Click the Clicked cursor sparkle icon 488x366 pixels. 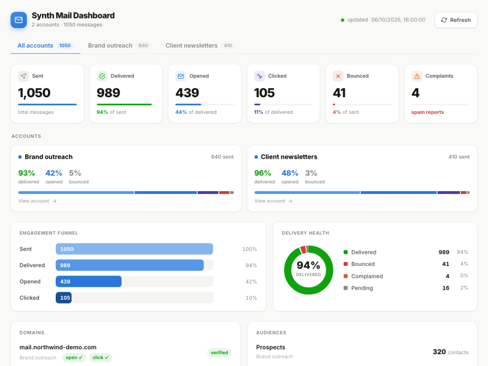tap(260, 76)
